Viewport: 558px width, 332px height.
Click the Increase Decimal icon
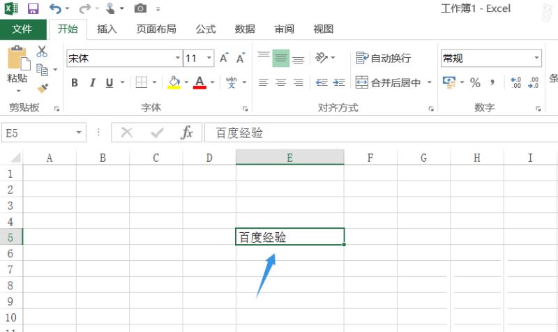pos(516,82)
